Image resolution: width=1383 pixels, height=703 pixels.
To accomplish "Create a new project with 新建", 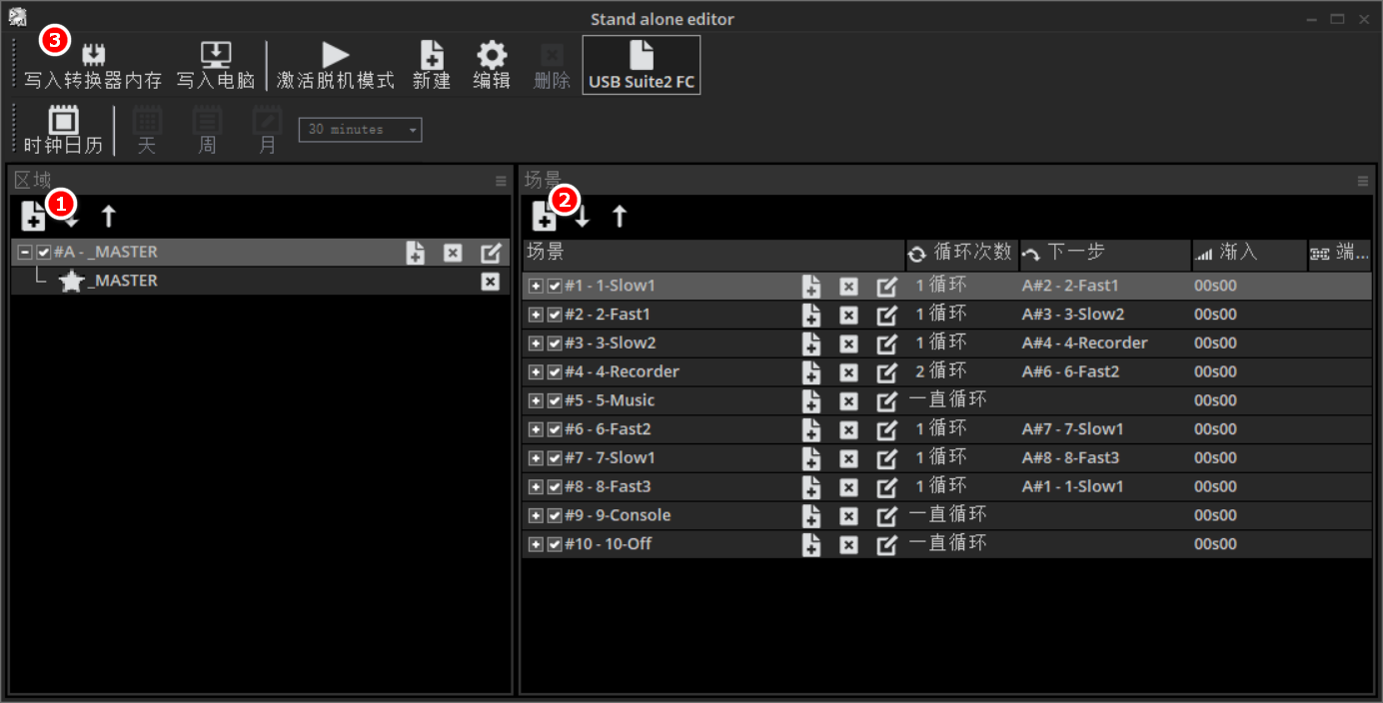I will pyautogui.click(x=432, y=56).
